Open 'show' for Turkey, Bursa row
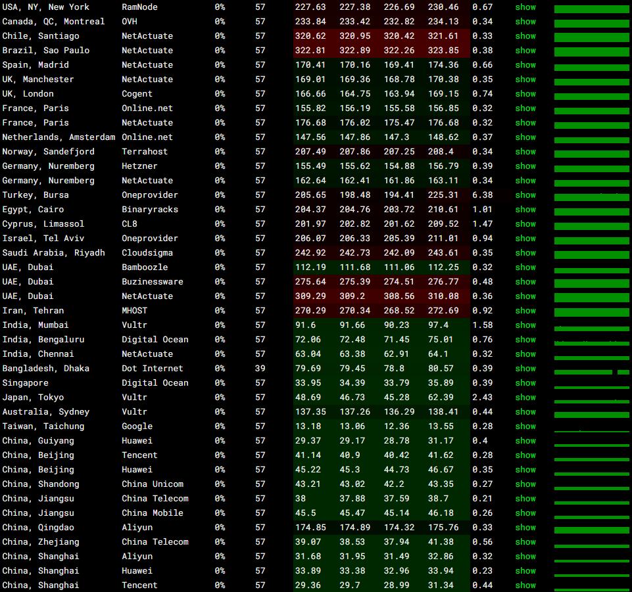Image resolution: width=632 pixels, height=592 pixels. coord(525,195)
